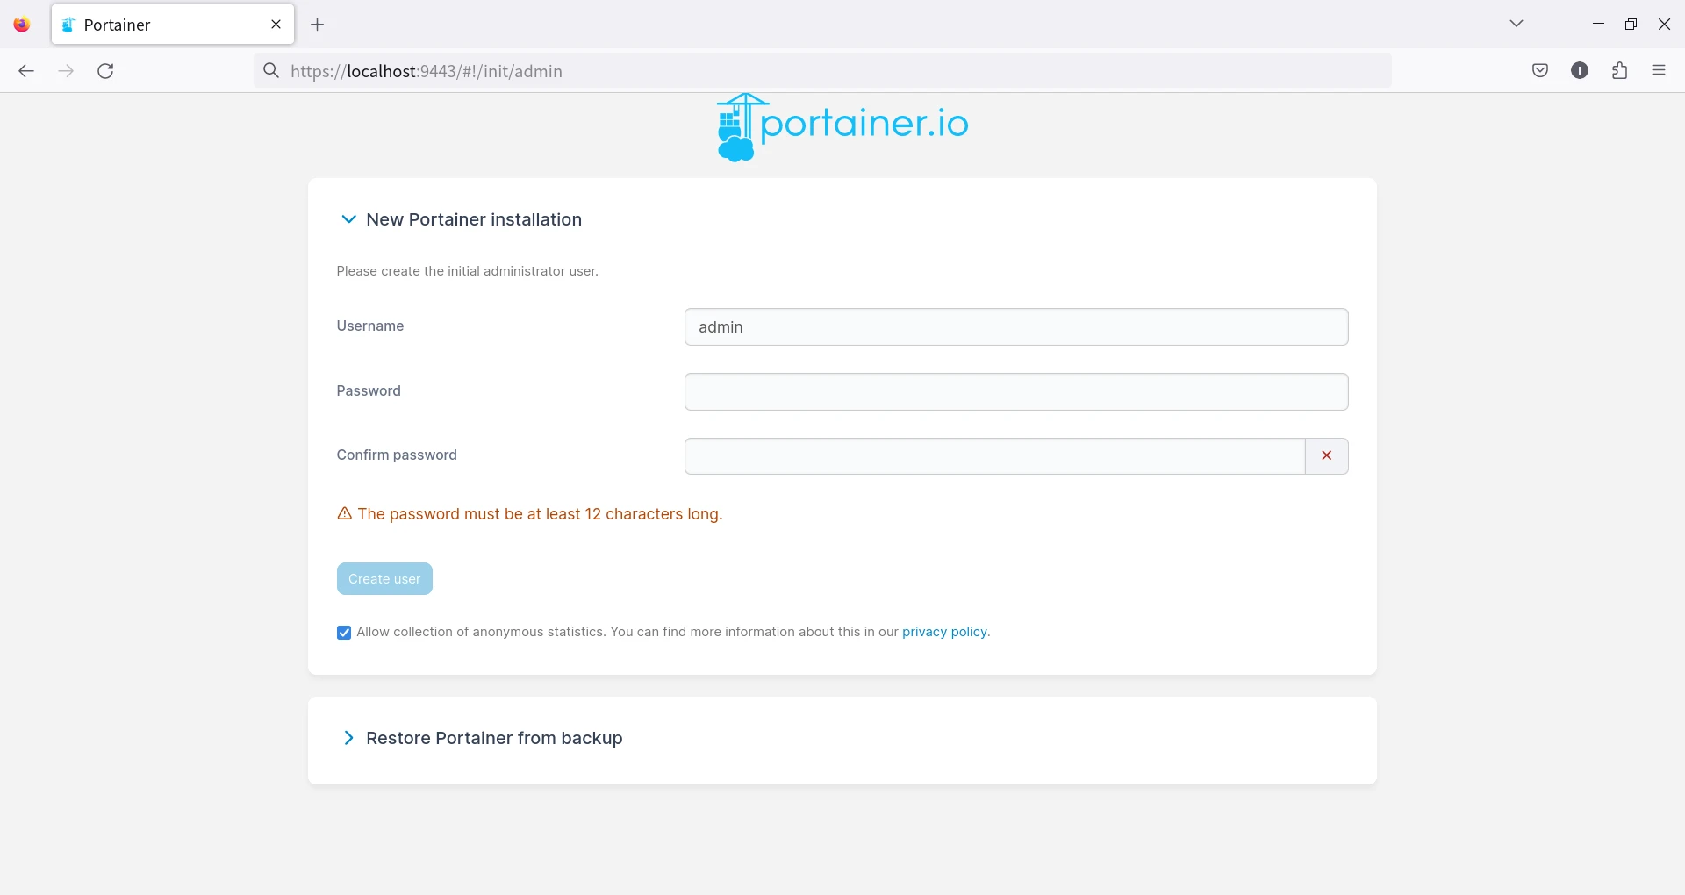
Task: Reload the page with the refresh icon
Action: (105, 71)
